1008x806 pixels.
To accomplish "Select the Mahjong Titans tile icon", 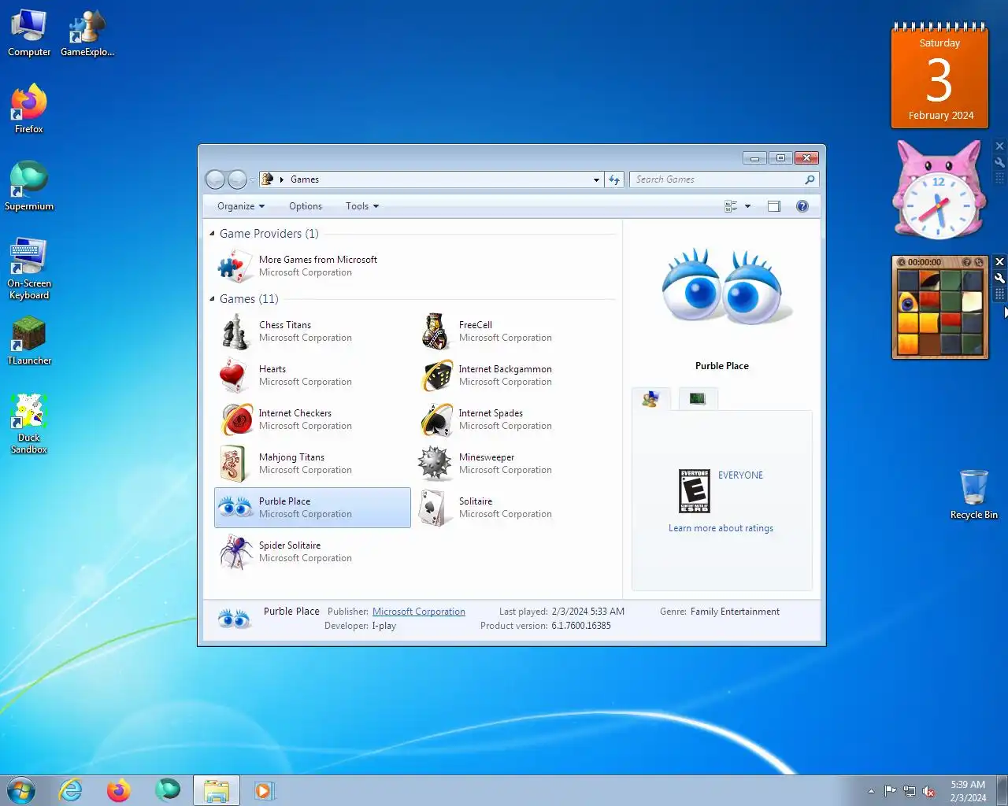I will point(234,464).
